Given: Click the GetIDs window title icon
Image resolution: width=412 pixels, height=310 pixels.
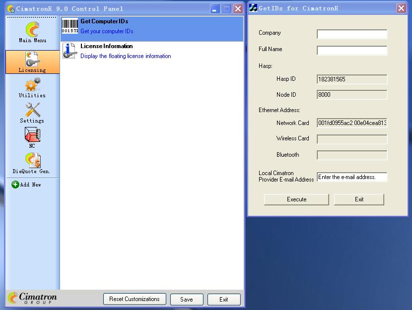Looking at the screenshot, I should (253, 8).
